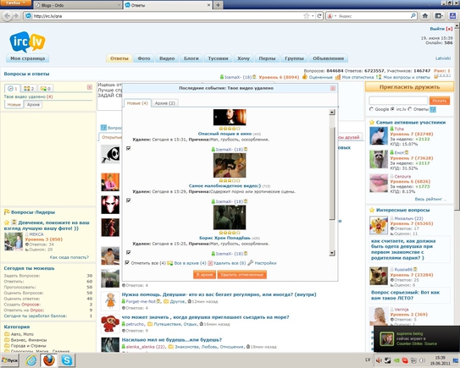Open the Фото navigation tab
Screen dimensions: 460x368
click(x=144, y=58)
